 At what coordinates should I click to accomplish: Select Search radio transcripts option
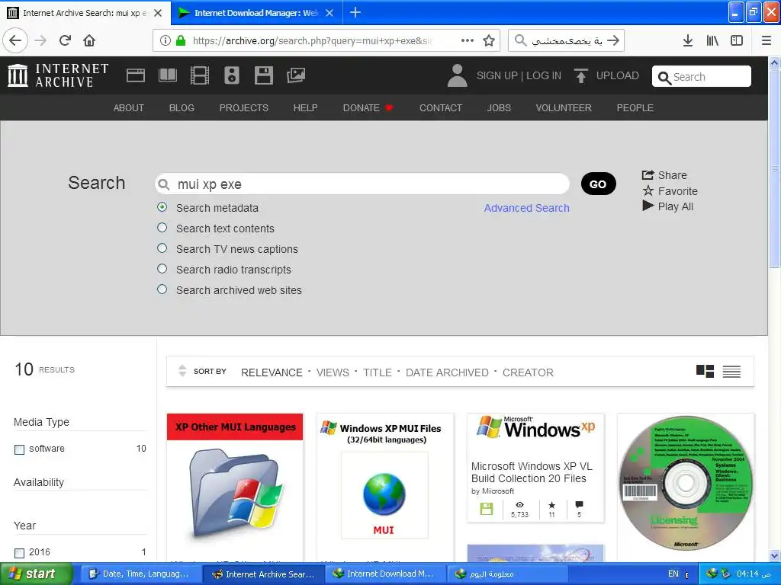[x=162, y=269]
